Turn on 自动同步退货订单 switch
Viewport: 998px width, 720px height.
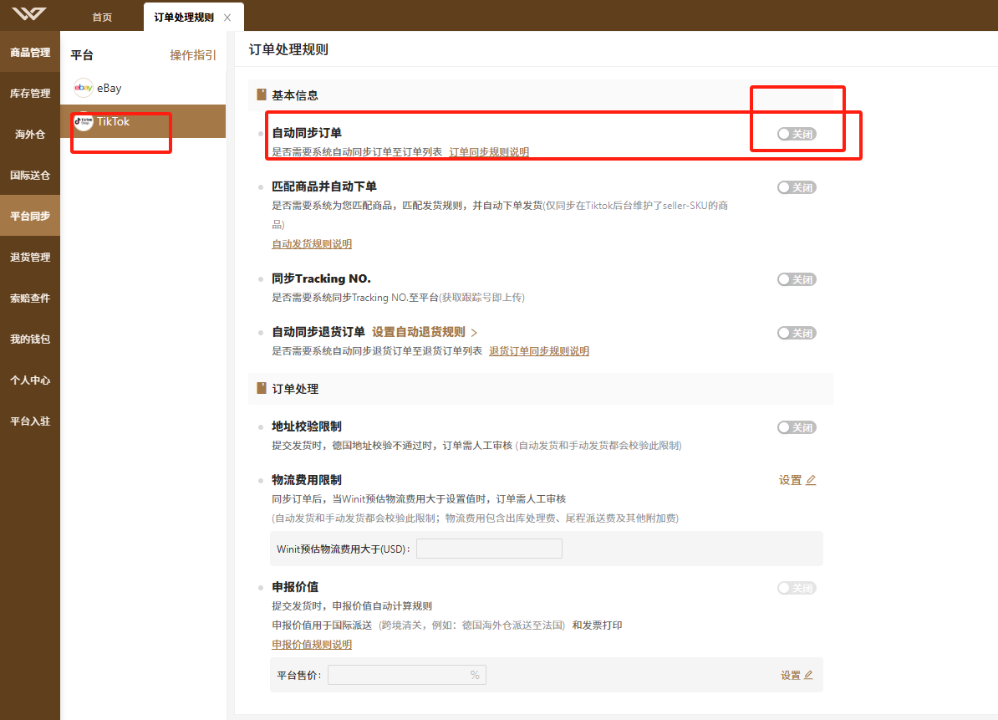pos(797,333)
